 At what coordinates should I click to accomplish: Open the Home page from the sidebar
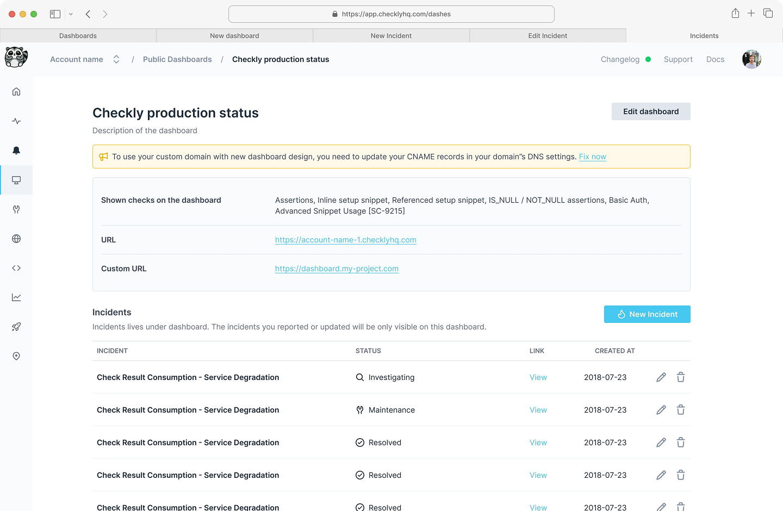tap(16, 92)
